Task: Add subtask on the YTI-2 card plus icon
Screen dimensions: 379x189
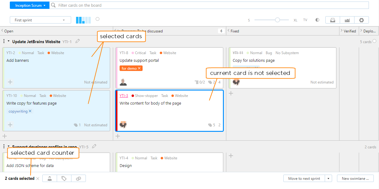Action: tap(10, 82)
